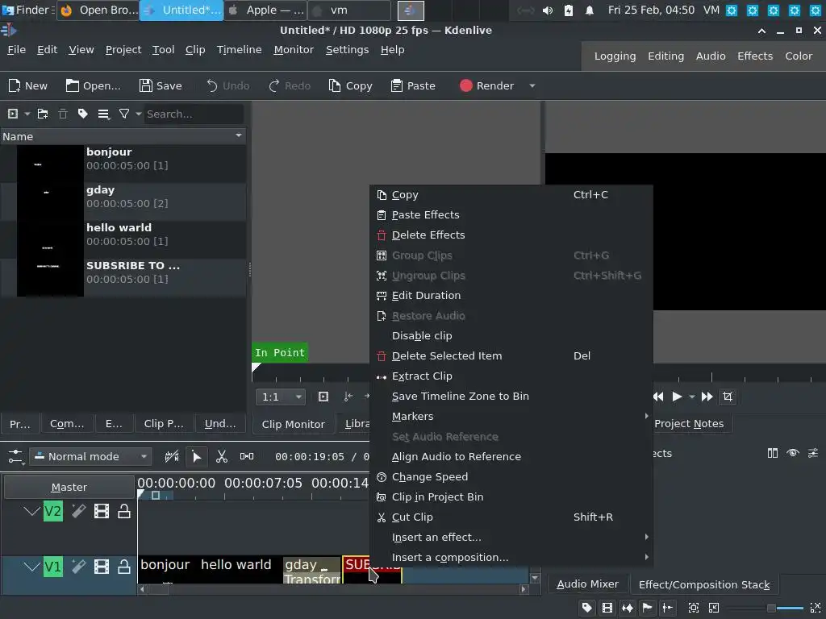Toggle show markers flag icon in status bar

pos(647,608)
